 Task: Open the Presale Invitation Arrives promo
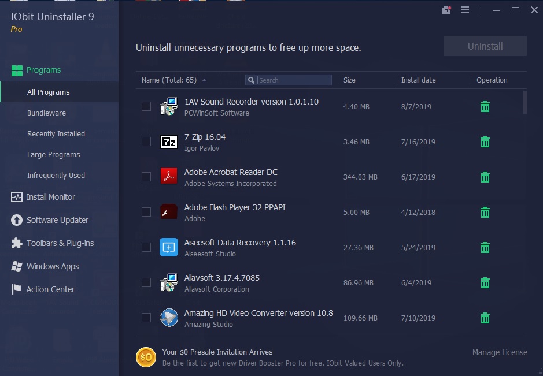217,352
